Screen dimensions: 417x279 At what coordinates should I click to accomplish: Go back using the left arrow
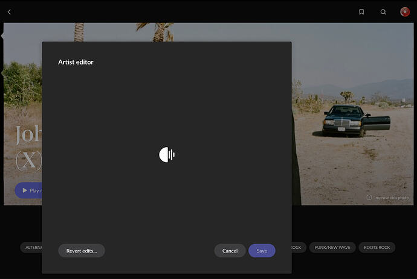pyautogui.click(x=9, y=12)
